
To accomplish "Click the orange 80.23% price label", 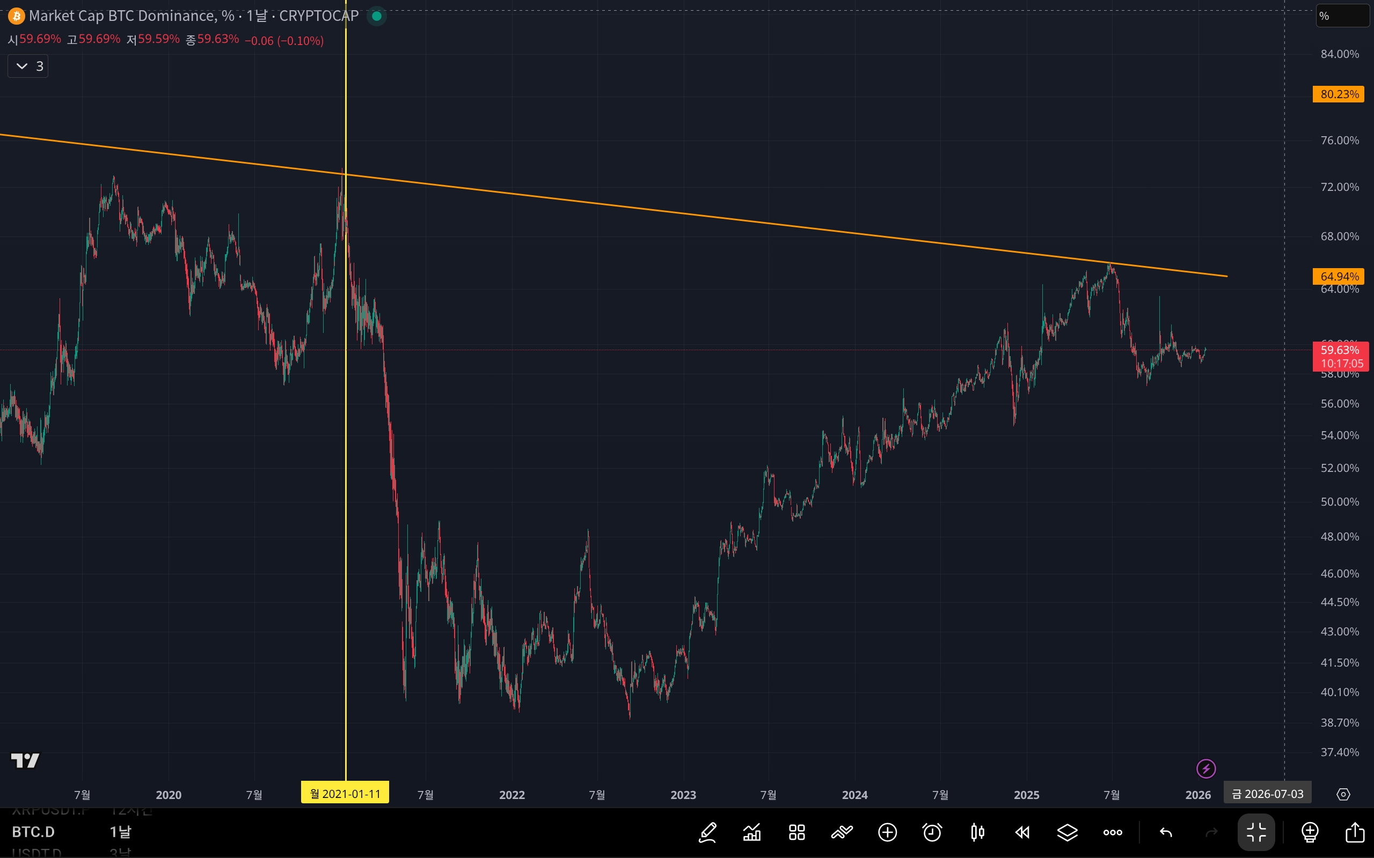I will point(1338,94).
